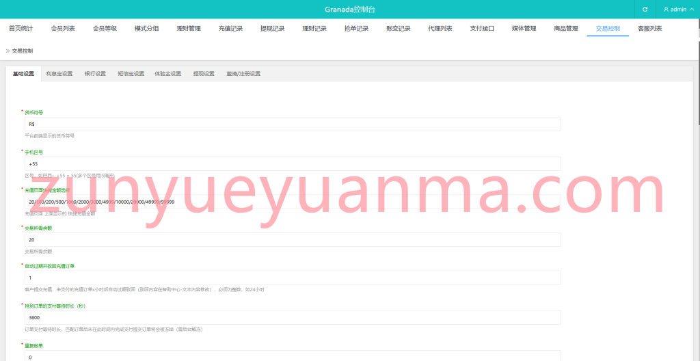Switch to the 基础设置 tab
The width and height of the screenshot is (700, 361).
[x=24, y=74]
